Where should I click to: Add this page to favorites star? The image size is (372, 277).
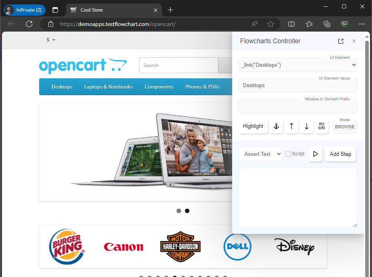point(271,24)
